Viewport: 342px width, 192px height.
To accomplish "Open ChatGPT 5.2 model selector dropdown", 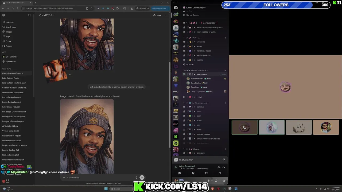I will click(x=47, y=15).
